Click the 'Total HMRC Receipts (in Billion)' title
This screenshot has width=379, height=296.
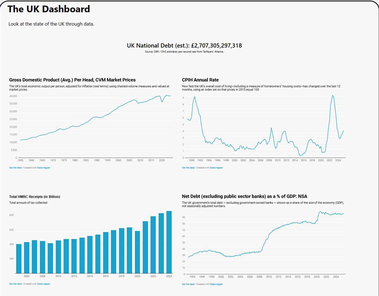click(x=34, y=197)
